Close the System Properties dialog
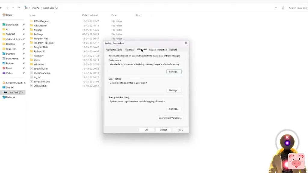 (x=186, y=43)
